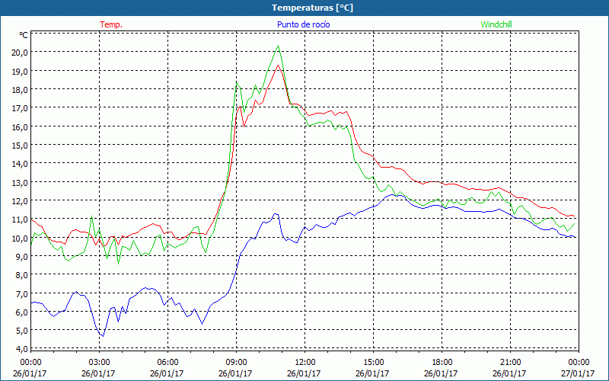The image size is (609, 381).
Task: Select the red 'Temp.' legend label
Action: coord(111,24)
